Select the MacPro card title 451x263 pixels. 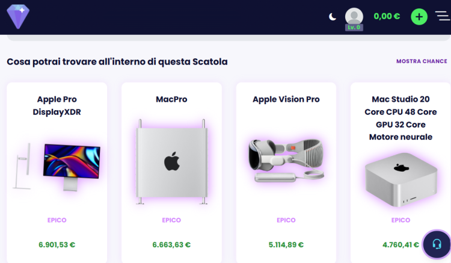click(x=171, y=99)
